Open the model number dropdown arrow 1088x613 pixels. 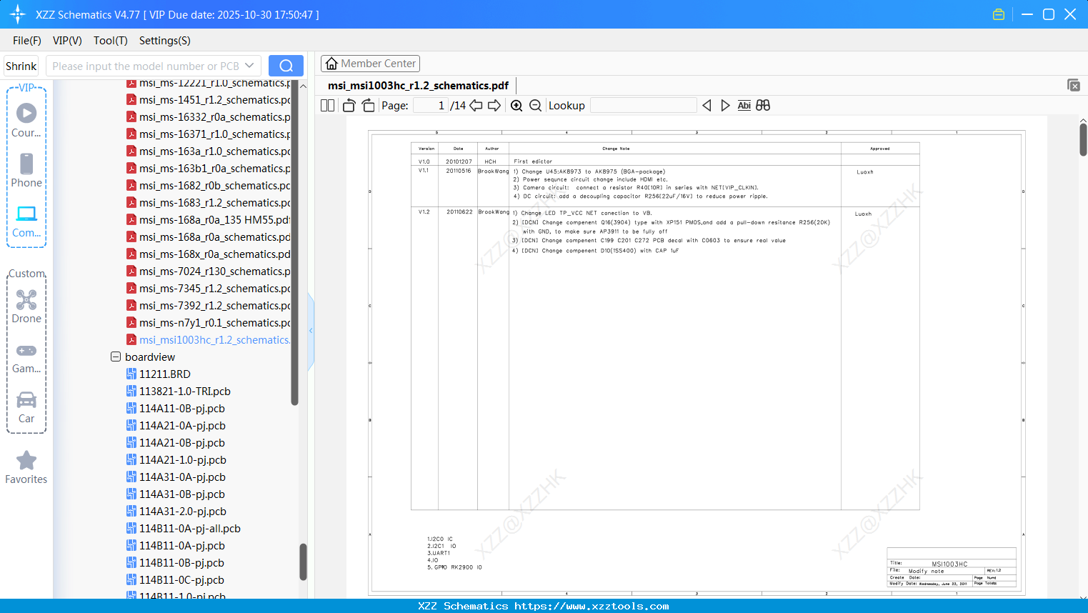249,66
